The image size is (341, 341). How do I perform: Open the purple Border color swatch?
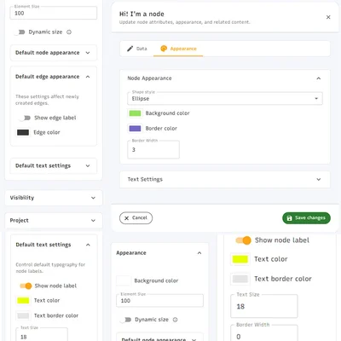pyautogui.click(x=135, y=129)
